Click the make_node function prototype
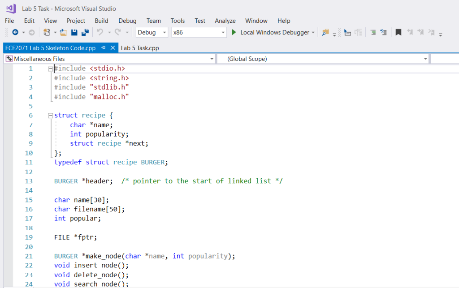Viewport: 459px width, 288px height. click(x=145, y=256)
